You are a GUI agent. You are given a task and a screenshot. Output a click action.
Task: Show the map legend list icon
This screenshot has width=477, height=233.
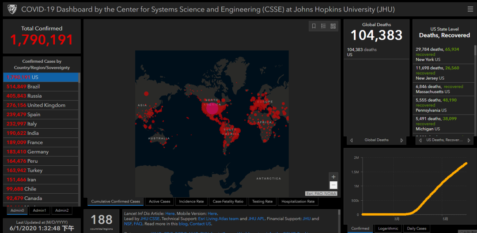click(x=323, y=26)
